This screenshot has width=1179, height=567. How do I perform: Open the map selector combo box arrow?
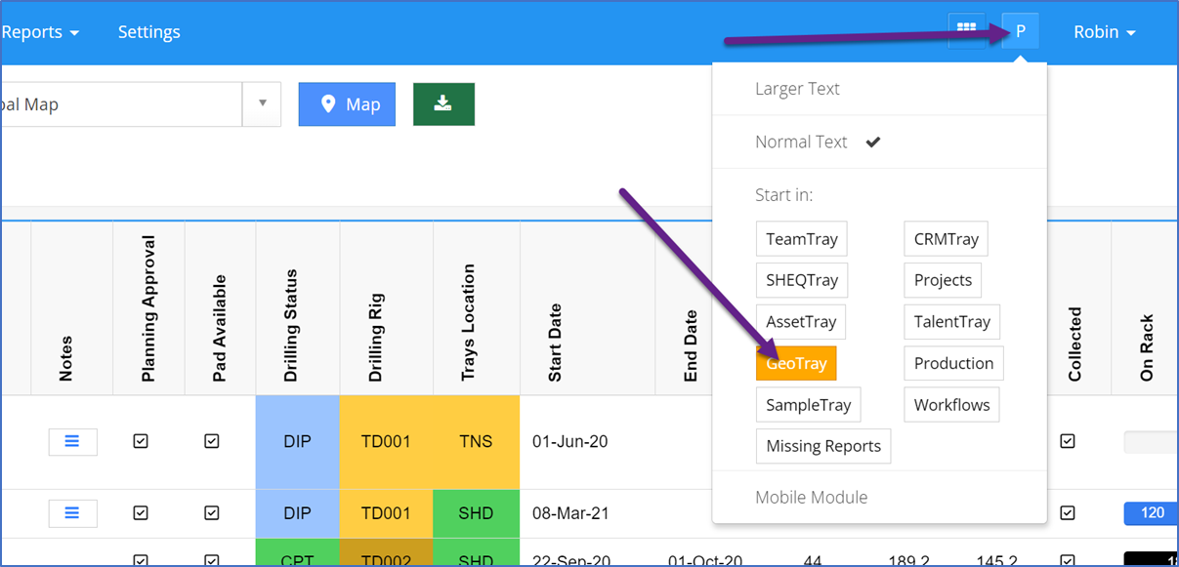[x=262, y=104]
